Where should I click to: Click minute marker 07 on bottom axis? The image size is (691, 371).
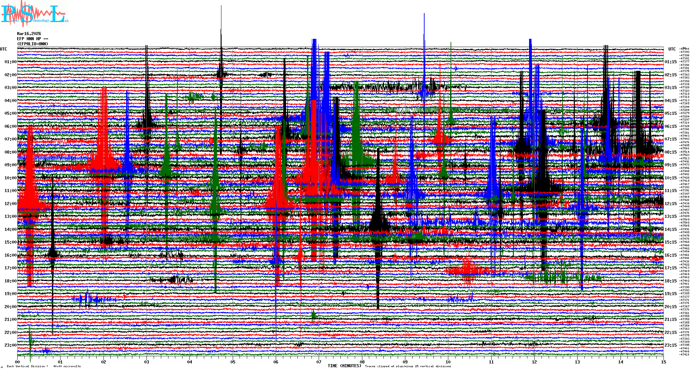pyautogui.click(x=319, y=362)
